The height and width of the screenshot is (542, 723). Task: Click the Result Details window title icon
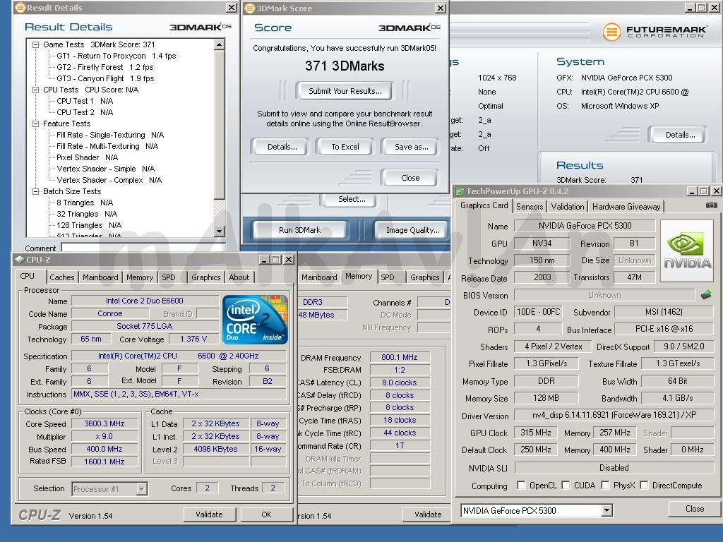pos(20,8)
